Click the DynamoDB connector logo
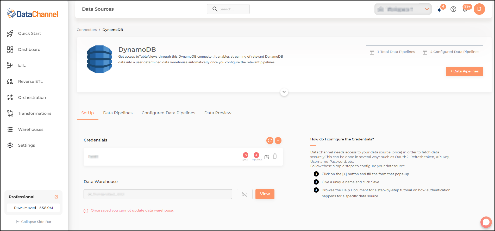495x231 pixels. tap(99, 59)
